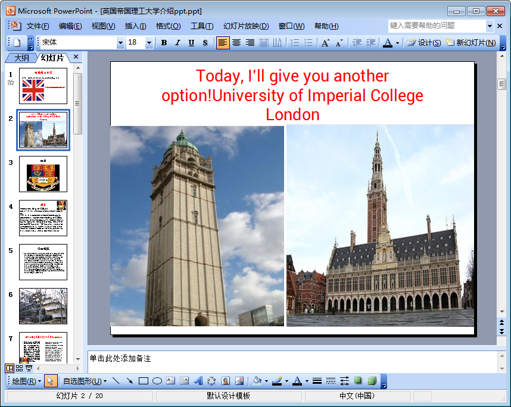Go to previous slide using double-arrow up
Screen dimensions: 511x407
[502, 323]
